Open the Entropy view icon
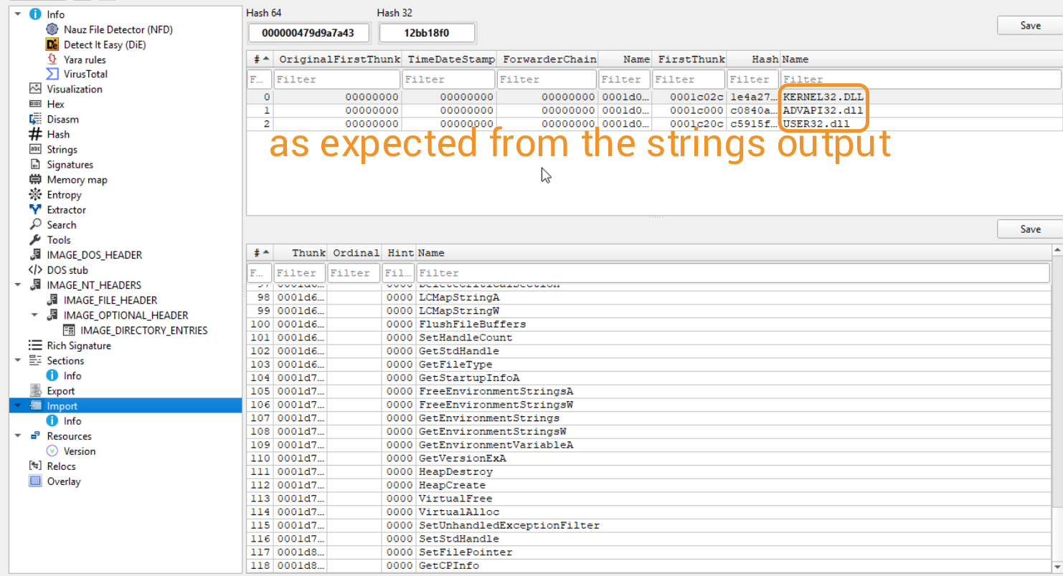Viewport: 1063px width, 576px height. [x=35, y=195]
